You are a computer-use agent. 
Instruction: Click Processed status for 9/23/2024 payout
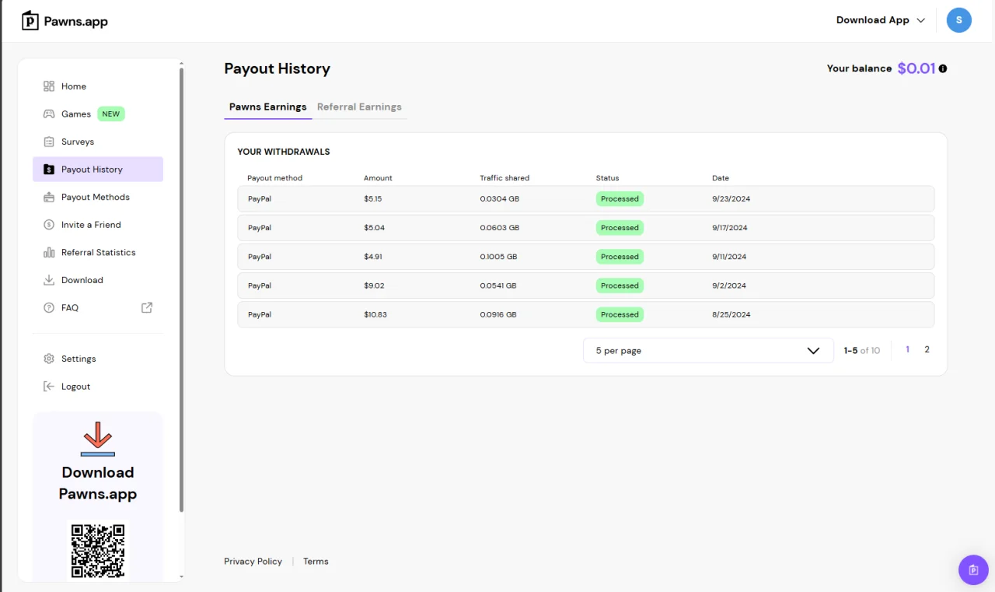tap(620, 199)
